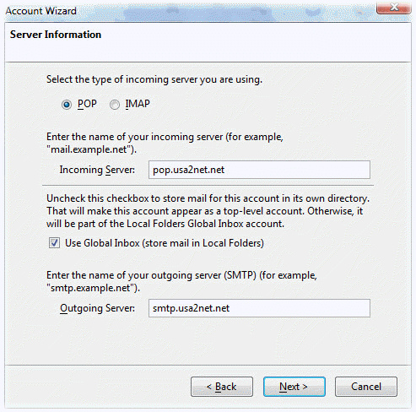This screenshot has width=416, height=412.
Task: Select the POP radio button
Action: (67, 105)
